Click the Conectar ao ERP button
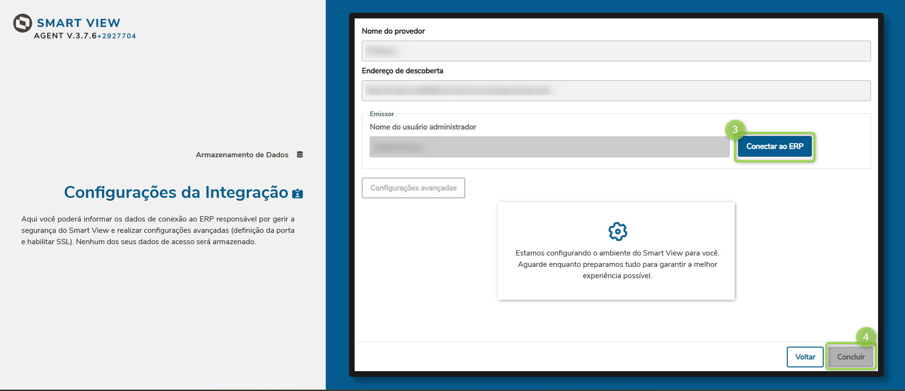905x391 pixels. click(x=774, y=146)
